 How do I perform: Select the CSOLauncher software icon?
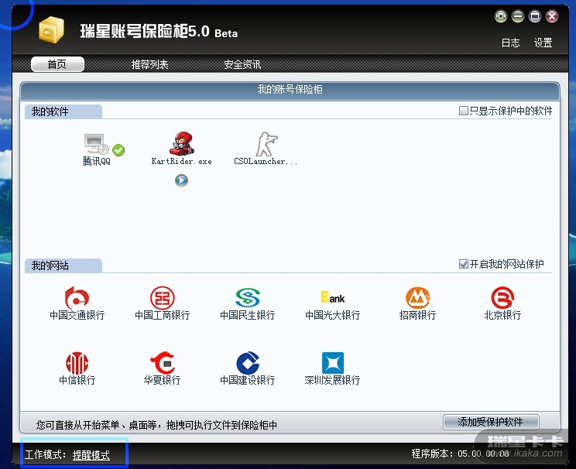(266, 144)
